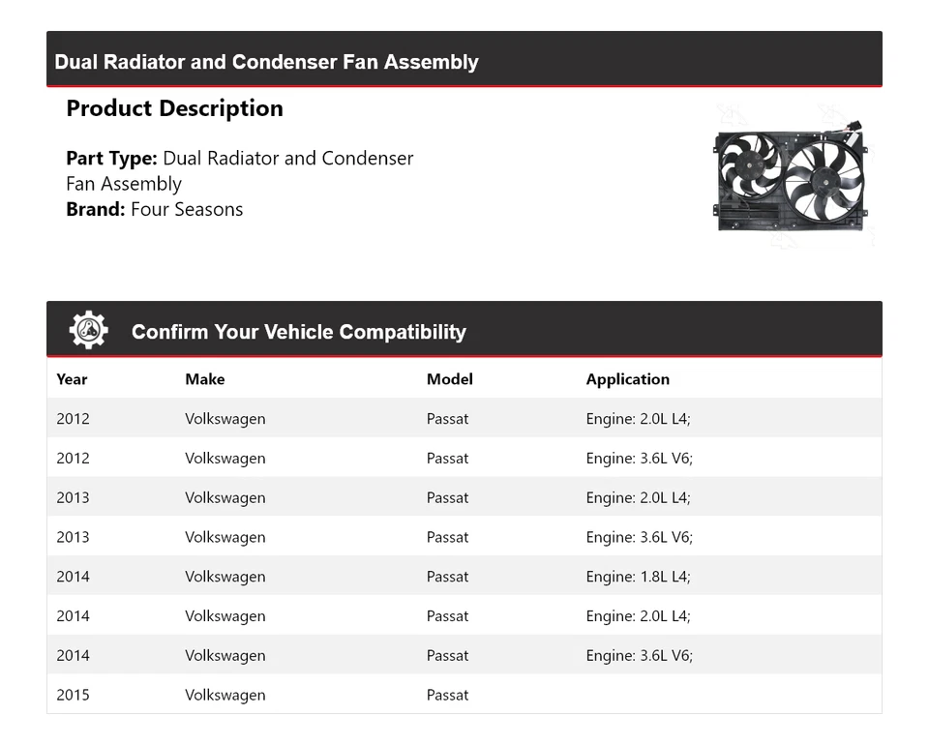
Task: Select the 2014 Passat 1.8L L4 row
Action: coord(464,577)
